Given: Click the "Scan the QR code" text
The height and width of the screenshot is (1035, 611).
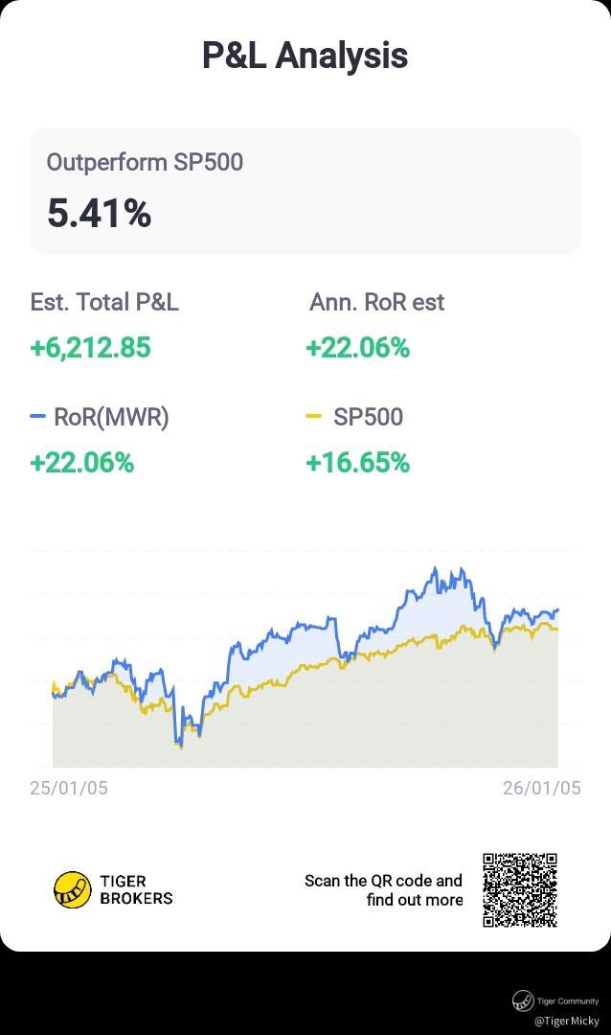Looking at the screenshot, I should (383, 881).
